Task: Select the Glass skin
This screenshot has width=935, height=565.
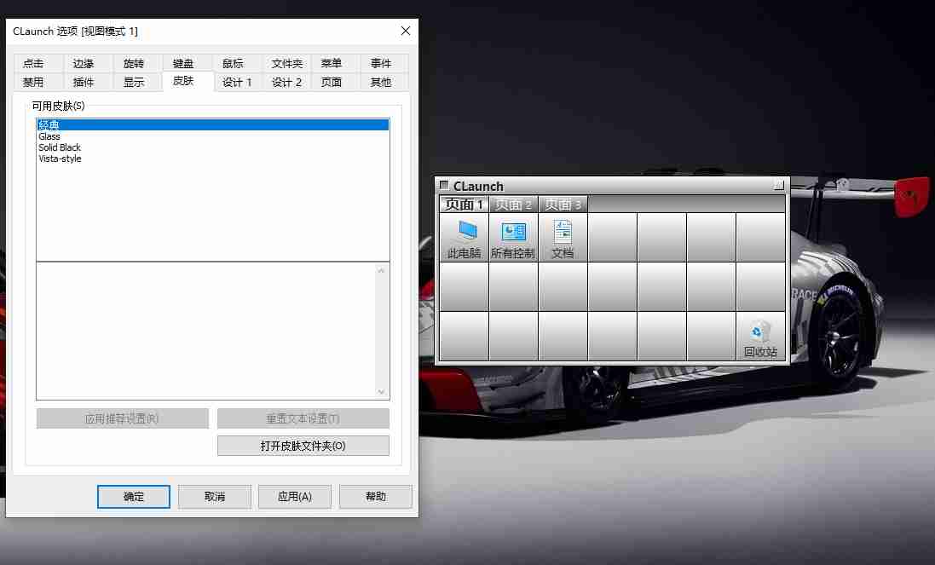Action: (49, 136)
